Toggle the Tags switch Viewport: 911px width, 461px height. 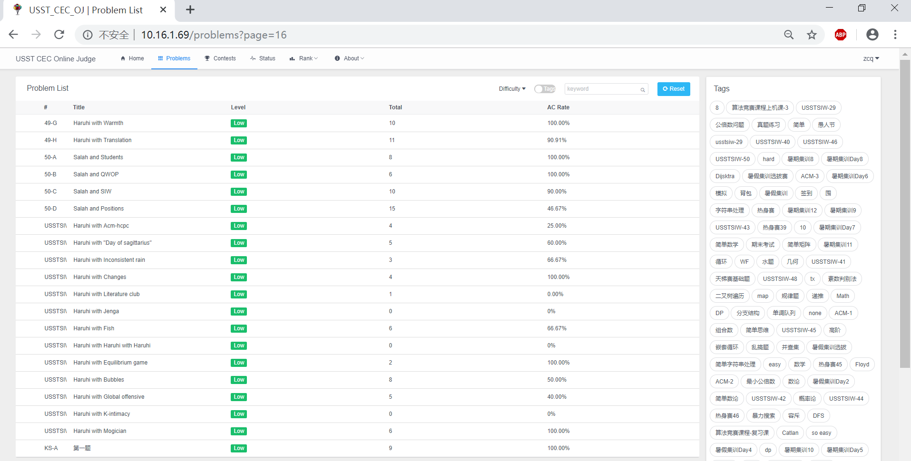(x=545, y=89)
